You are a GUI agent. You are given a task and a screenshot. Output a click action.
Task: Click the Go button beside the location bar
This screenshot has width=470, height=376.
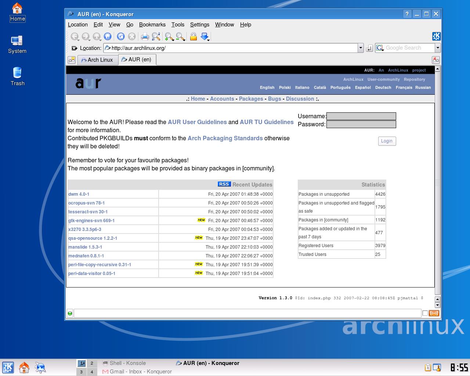coord(369,48)
